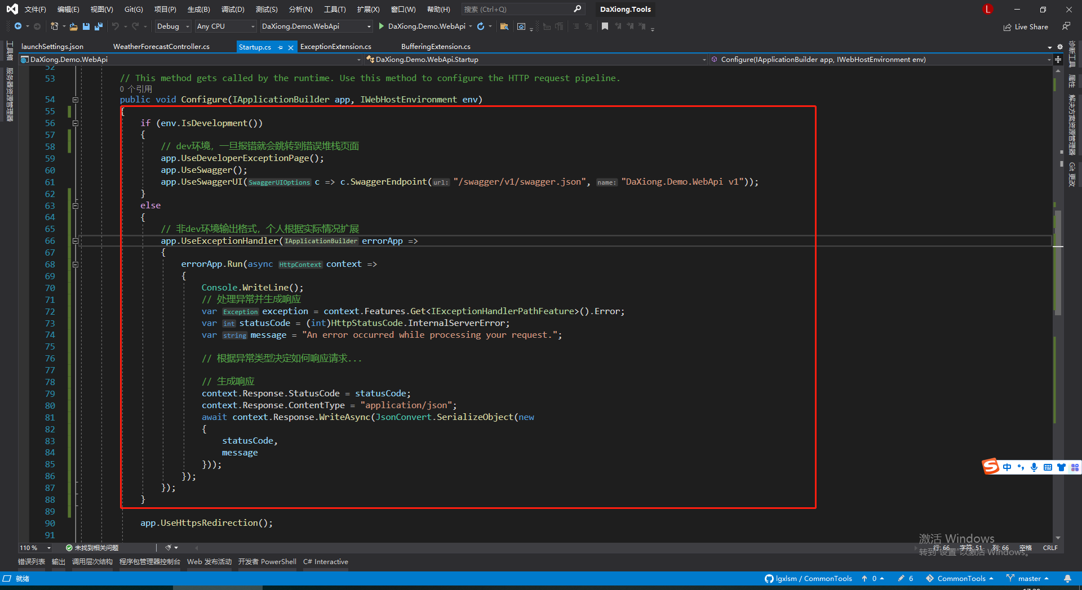
Task: Click the 未找到相关问题 status indicator
Action: (92, 548)
